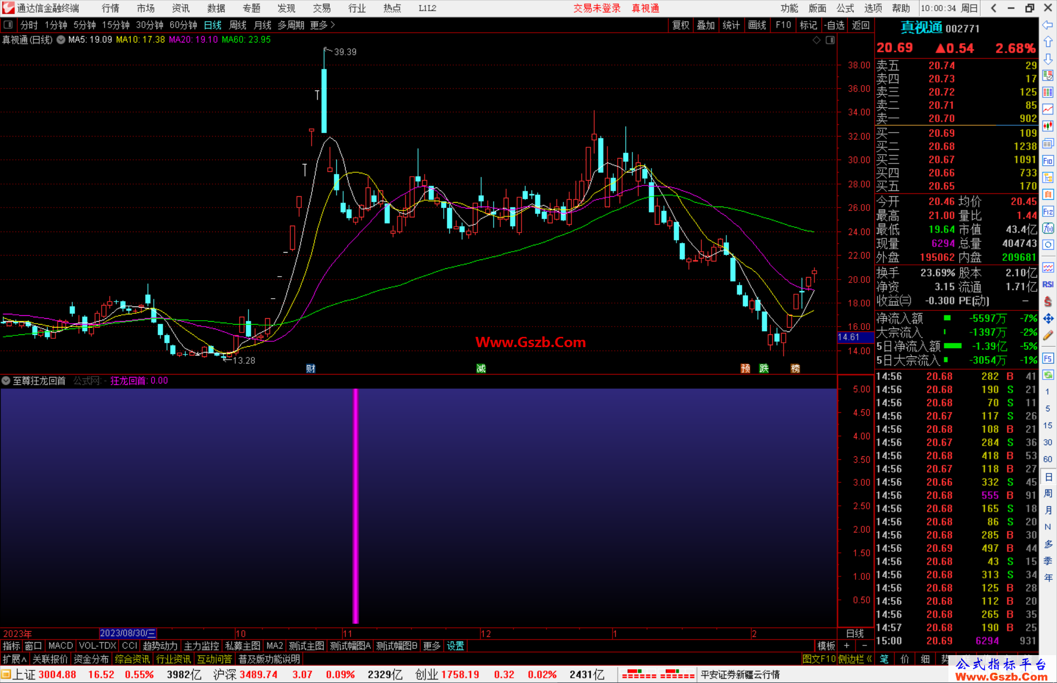Open the 窗口 window count selector
Viewport: 1057px width, 683px height.
pyautogui.click(x=33, y=646)
